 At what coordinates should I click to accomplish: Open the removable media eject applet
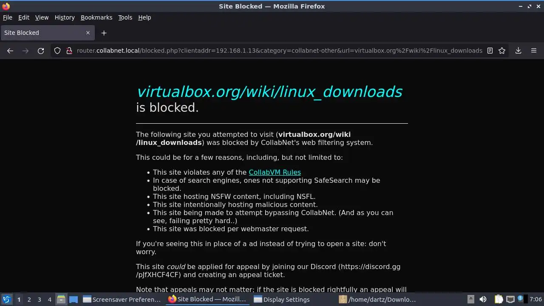click(470, 299)
